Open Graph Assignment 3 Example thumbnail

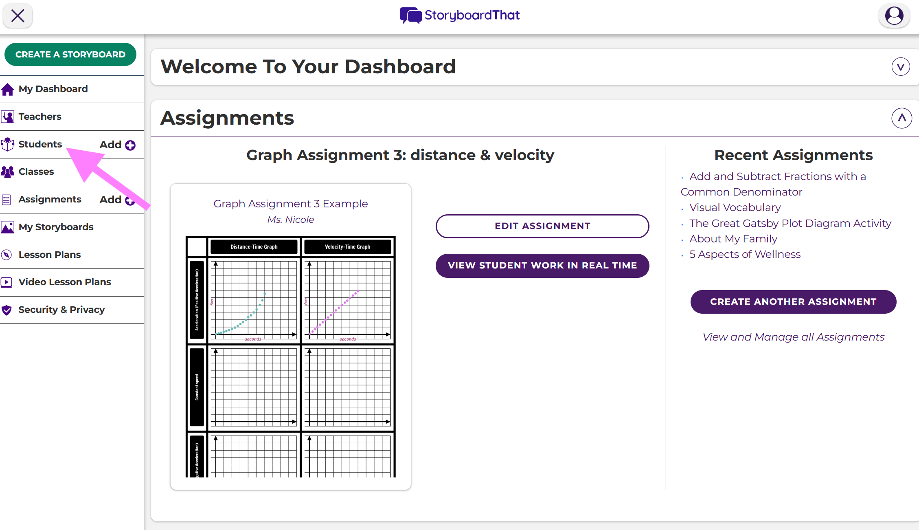(290, 356)
